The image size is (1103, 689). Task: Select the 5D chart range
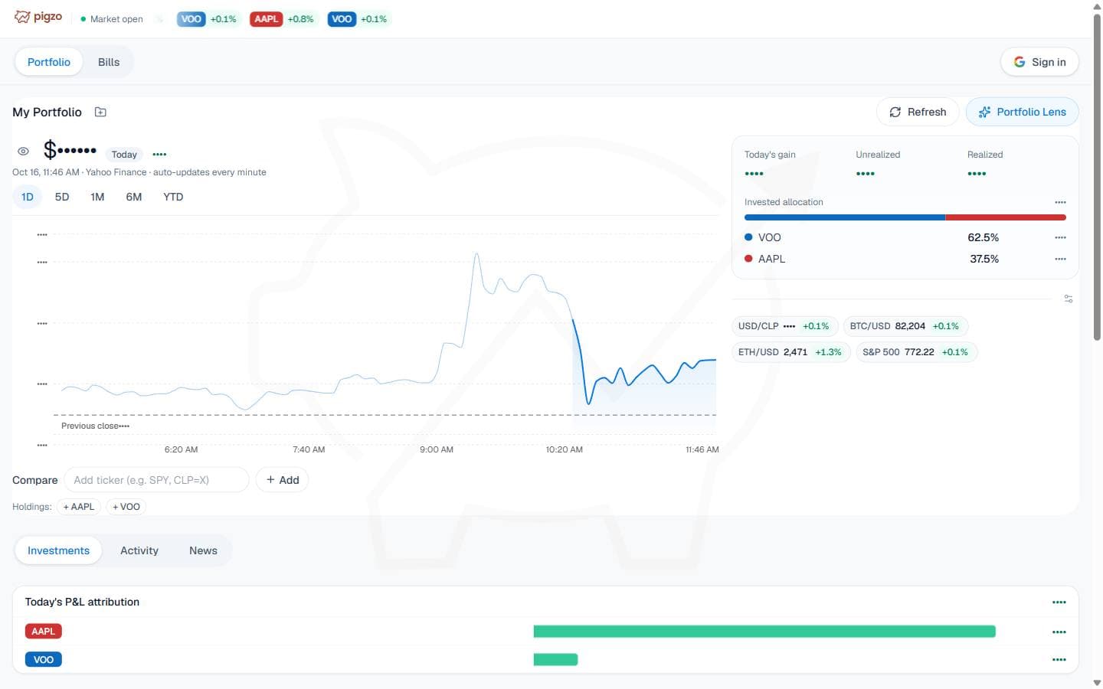(62, 197)
